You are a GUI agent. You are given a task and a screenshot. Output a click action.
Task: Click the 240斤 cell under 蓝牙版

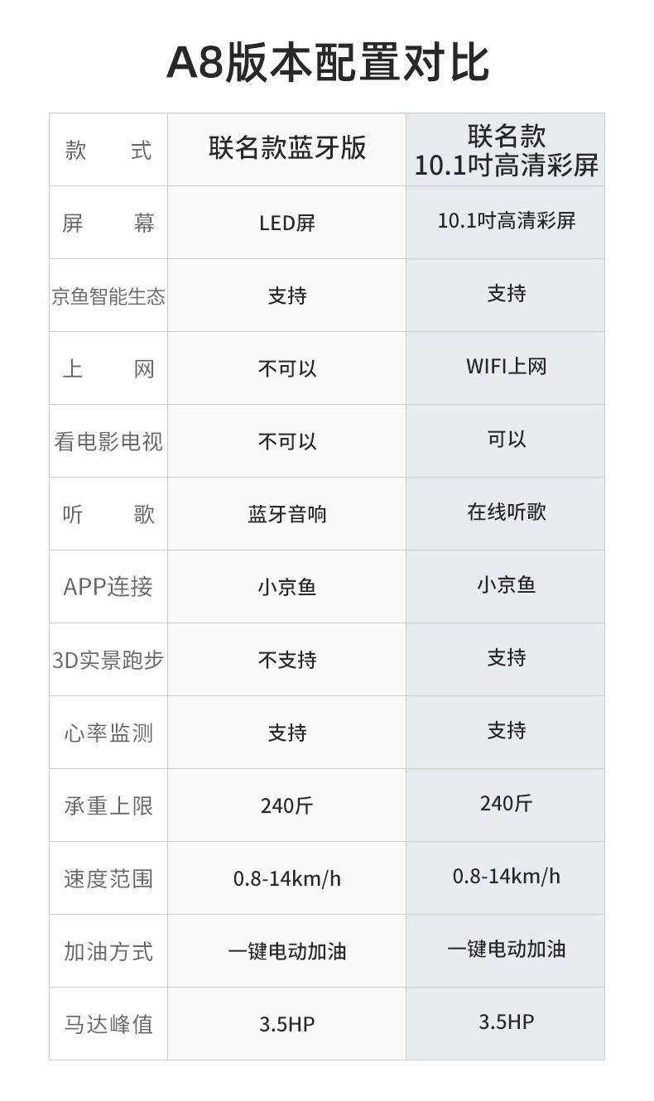pyautogui.click(x=287, y=805)
